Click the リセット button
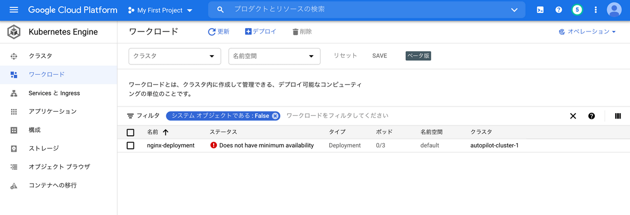This screenshot has width=630, height=215. pyautogui.click(x=345, y=56)
